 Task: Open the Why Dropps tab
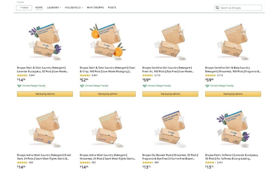[95, 8]
